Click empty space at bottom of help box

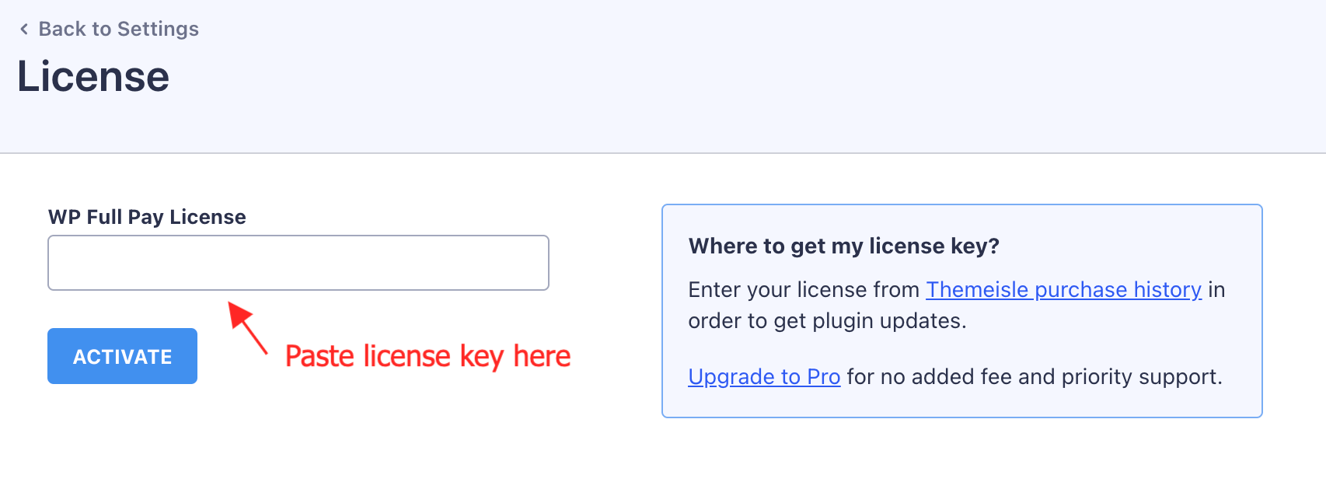pyautogui.click(x=961, y=404)
